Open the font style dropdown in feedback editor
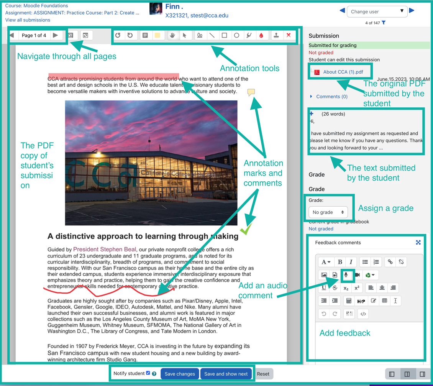 (326, 262)
